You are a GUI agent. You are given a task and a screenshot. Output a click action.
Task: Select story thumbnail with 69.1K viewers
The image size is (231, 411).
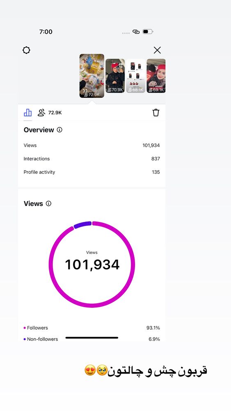pyautogui.click(x=156, y=76)
